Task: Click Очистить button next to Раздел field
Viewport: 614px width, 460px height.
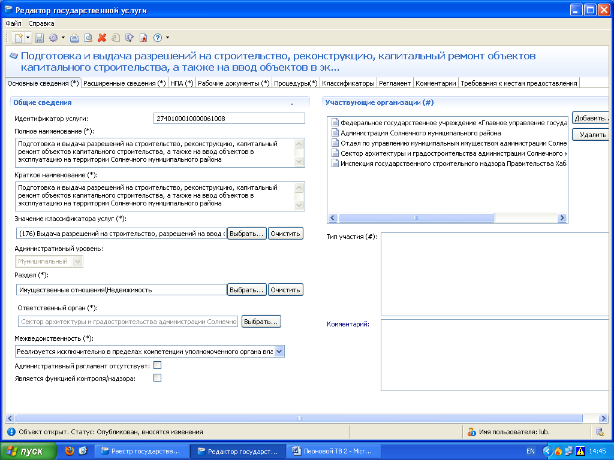Action: [285, 290]
